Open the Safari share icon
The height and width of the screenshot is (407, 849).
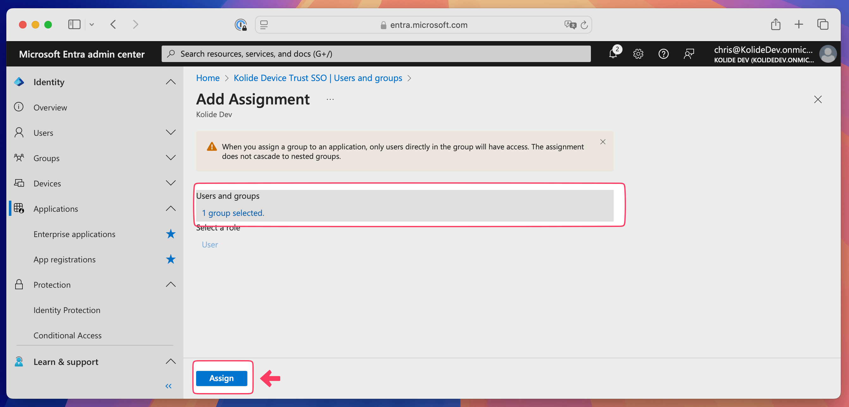(775, 24)
